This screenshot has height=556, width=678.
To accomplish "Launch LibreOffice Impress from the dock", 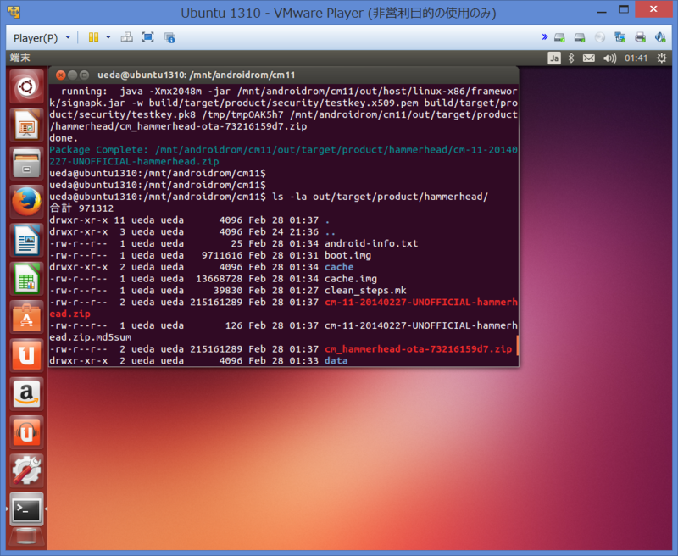I will click(26, 125).
